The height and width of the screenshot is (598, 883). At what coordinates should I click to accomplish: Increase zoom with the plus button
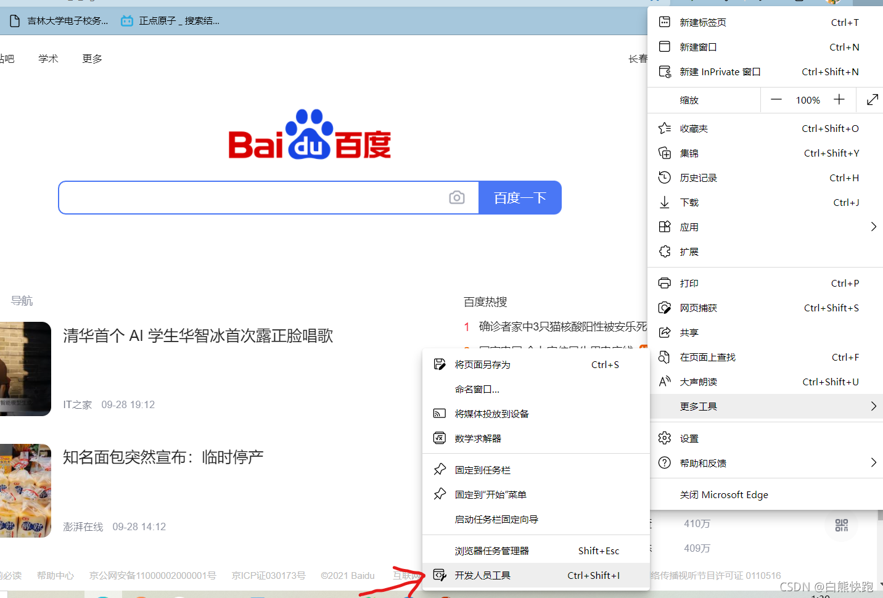tap(839, 100)
